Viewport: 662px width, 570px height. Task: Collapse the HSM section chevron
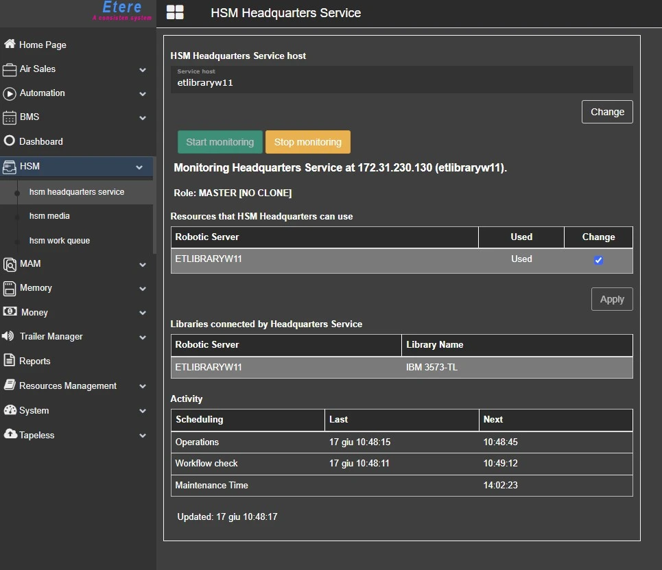click(x=139, y=167)
